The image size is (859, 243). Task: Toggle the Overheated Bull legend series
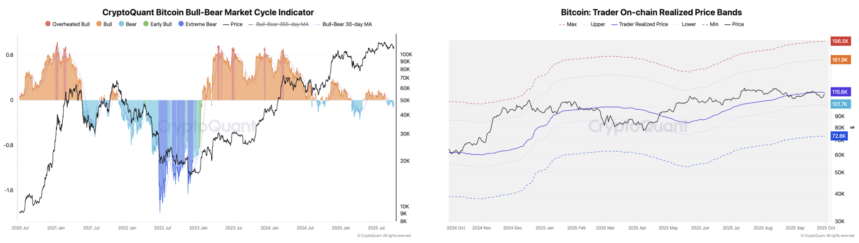[x=68, y=24]
